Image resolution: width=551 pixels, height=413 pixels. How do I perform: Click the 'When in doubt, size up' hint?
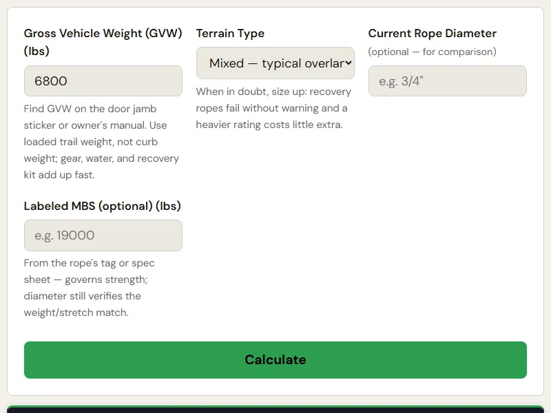pos(273,108)
